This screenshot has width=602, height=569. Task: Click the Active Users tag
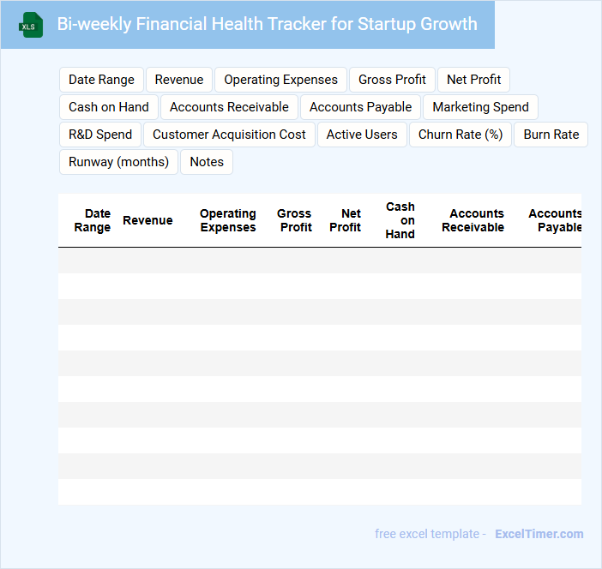pos(362,135)
